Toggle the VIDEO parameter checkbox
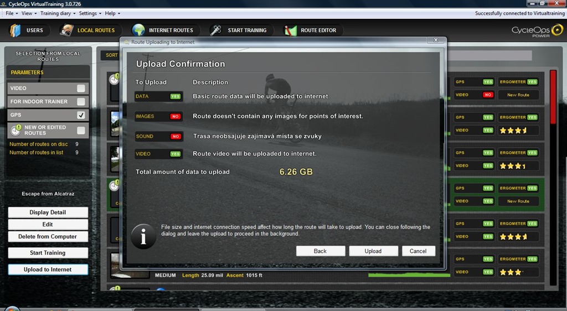 (81, 88)
